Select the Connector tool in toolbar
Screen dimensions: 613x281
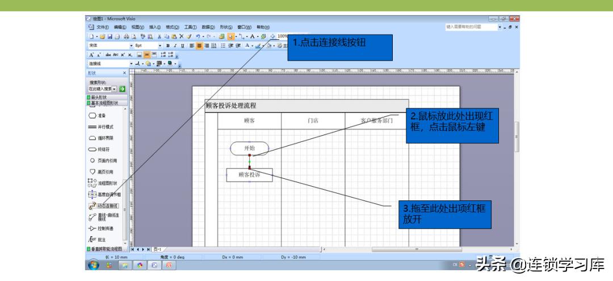click(242, 36)
